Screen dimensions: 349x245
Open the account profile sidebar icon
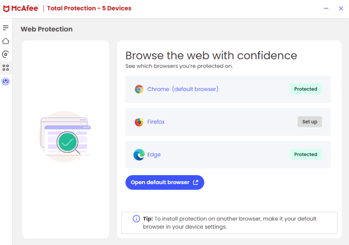pos(5,81)
